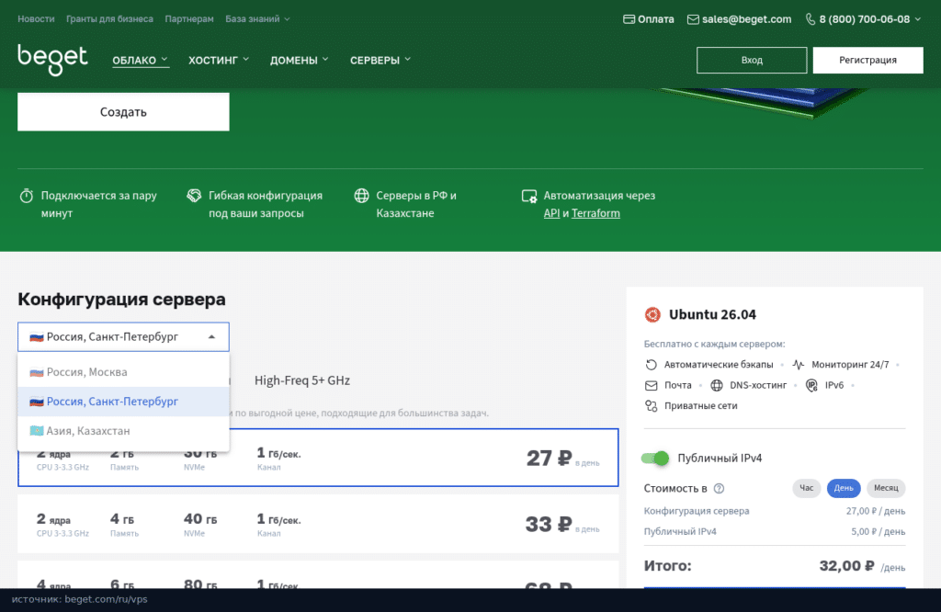Open the Terraform link

pyautogui.click(x=595, y=213)
